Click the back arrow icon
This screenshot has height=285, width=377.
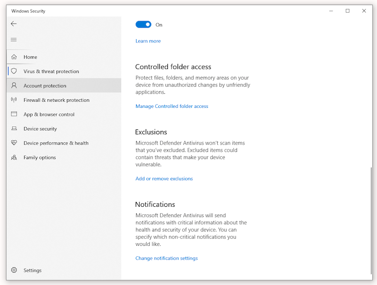(x=14, y=24)
